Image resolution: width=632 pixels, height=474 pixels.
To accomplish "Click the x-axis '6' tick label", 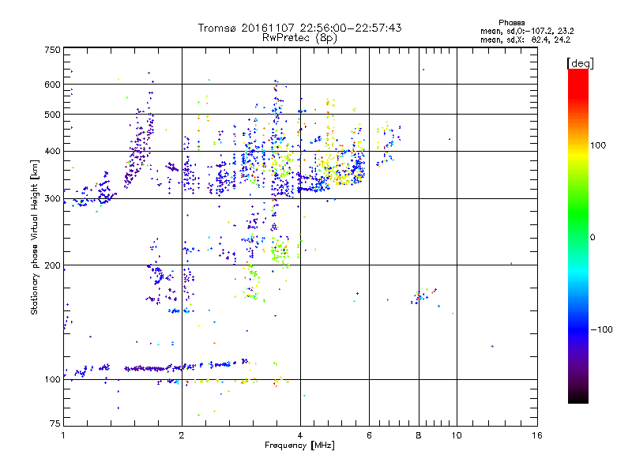I will pos(369,435).
